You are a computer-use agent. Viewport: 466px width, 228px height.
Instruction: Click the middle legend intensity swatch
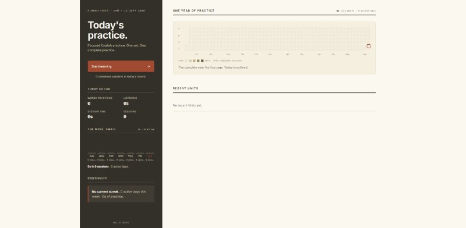pyautogui.click(x=194, y=60)
